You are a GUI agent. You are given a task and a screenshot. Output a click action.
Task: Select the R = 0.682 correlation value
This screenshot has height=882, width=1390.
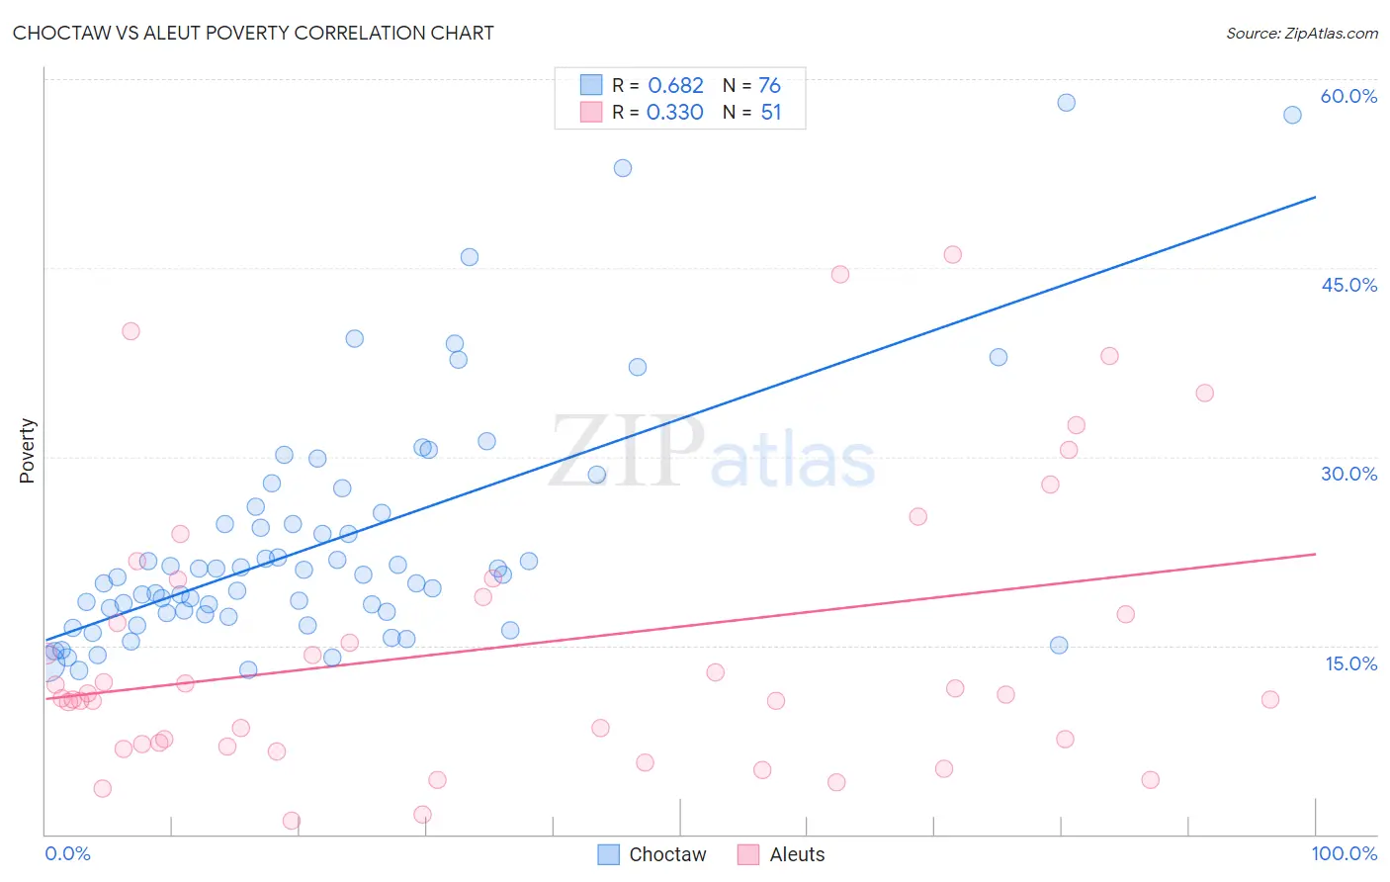click(657, 85)
